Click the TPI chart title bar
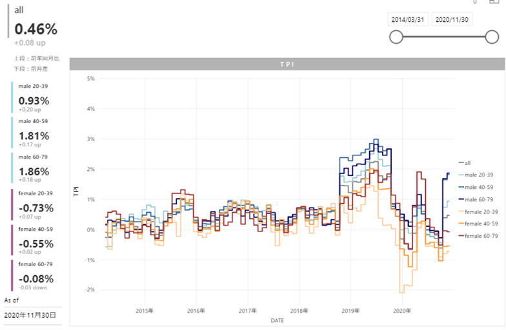The height and width of the screenshot is (330, 506). pyautogui.click(x=286, y=64)
